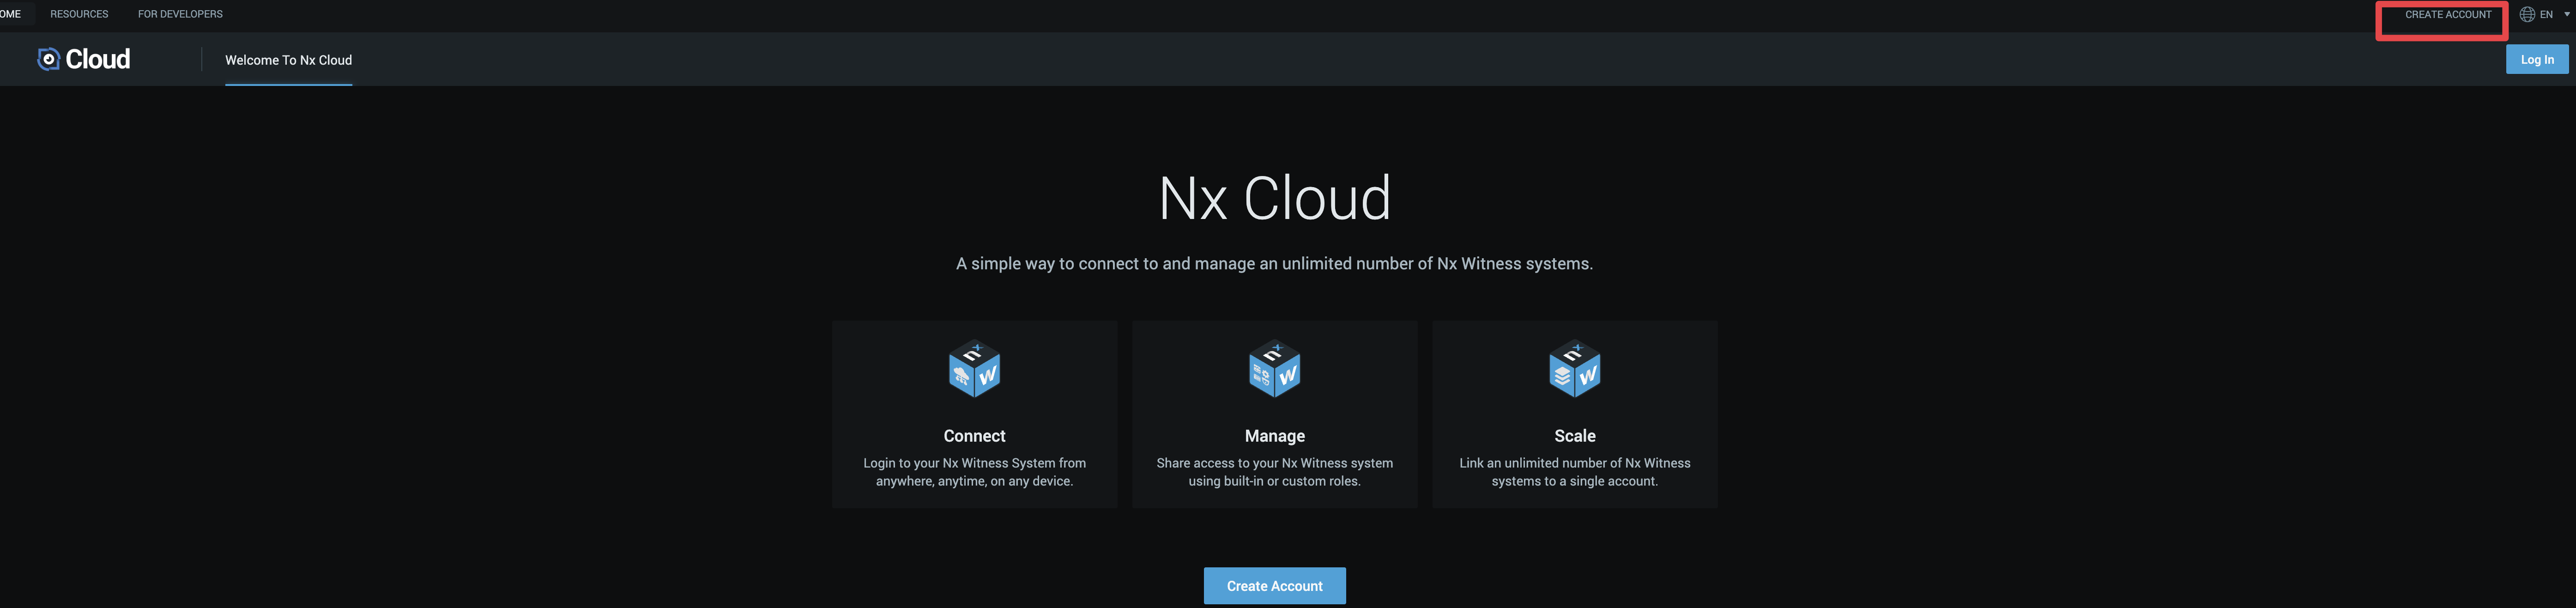
Task: Click the Connect card heading
Action: tap(974, 436)
